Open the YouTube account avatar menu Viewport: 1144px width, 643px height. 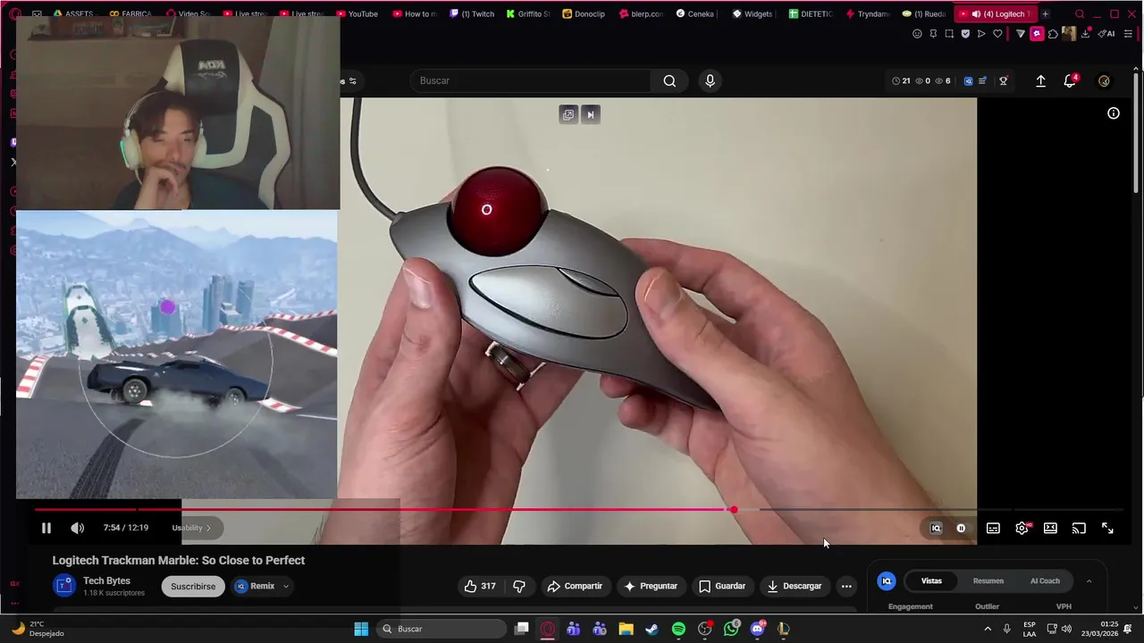click(x=1104, y=80)
